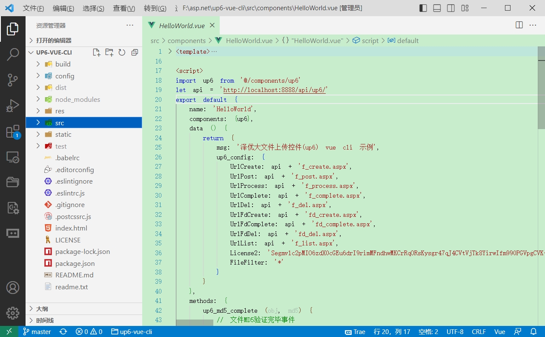Open Run and Debug view

pyautogui.click(x=13, y=106)
